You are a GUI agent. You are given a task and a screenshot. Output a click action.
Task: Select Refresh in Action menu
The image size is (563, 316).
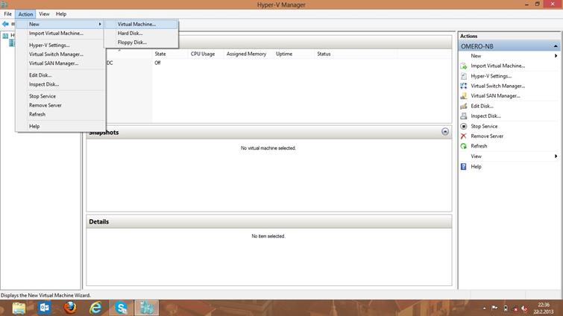[x=60, y=114]
